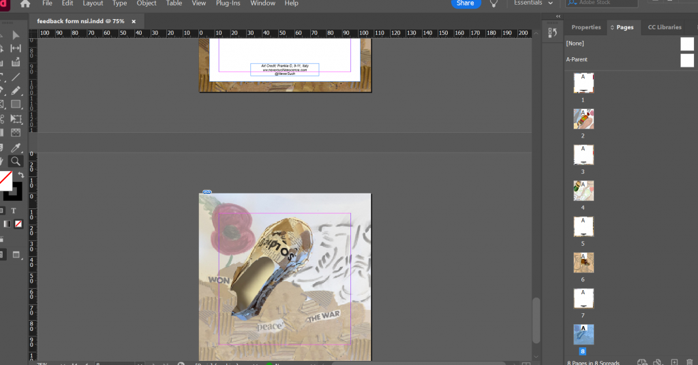This screenshot has height=365, width=698.
Task: Expand the Pages panel view toggle arrows
Action: (x=611, y=27)
